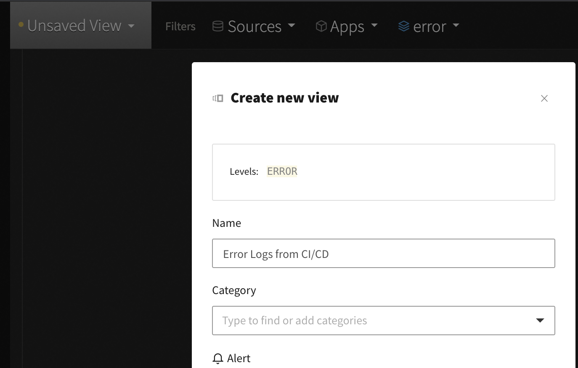Select the Unsaved View tab label

pos(74,26)
